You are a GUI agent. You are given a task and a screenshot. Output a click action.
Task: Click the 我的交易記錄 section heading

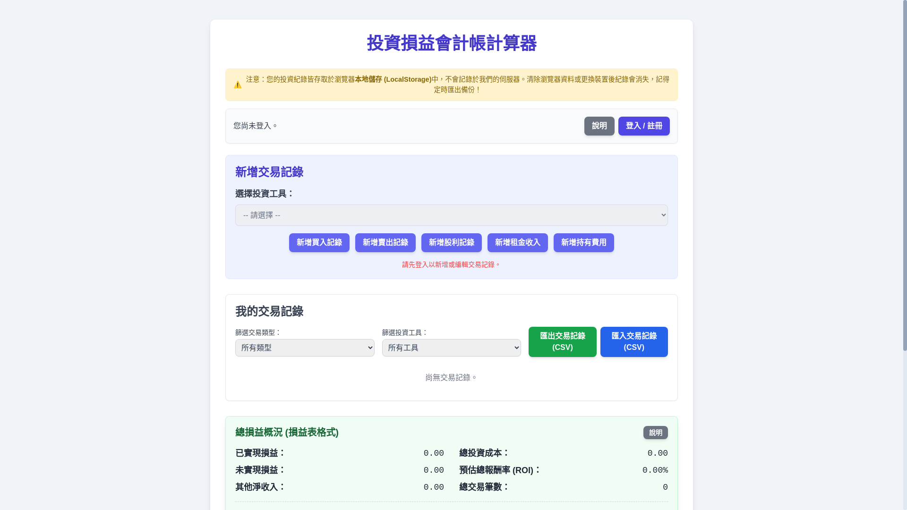269,312
